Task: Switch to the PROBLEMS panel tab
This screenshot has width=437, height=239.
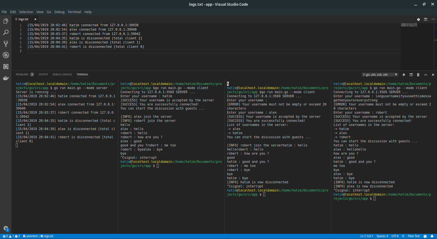Action: pos(22,75)
